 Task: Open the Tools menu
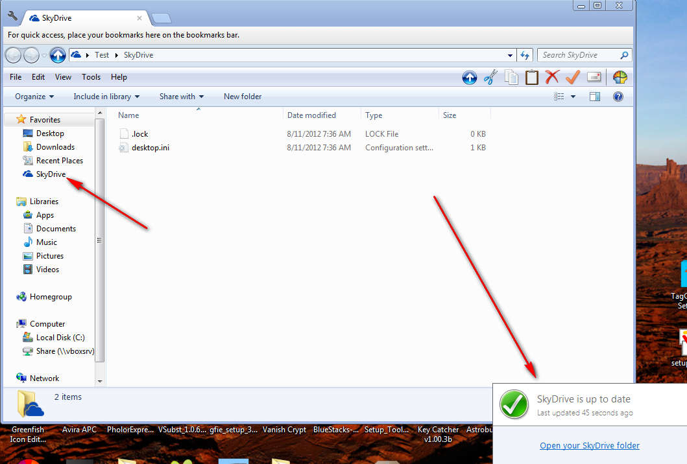(91, 77)
